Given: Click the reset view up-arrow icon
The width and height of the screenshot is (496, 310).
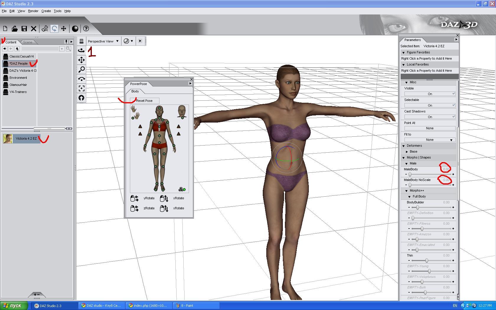Looking at the screenshot, I should (81, 98).
